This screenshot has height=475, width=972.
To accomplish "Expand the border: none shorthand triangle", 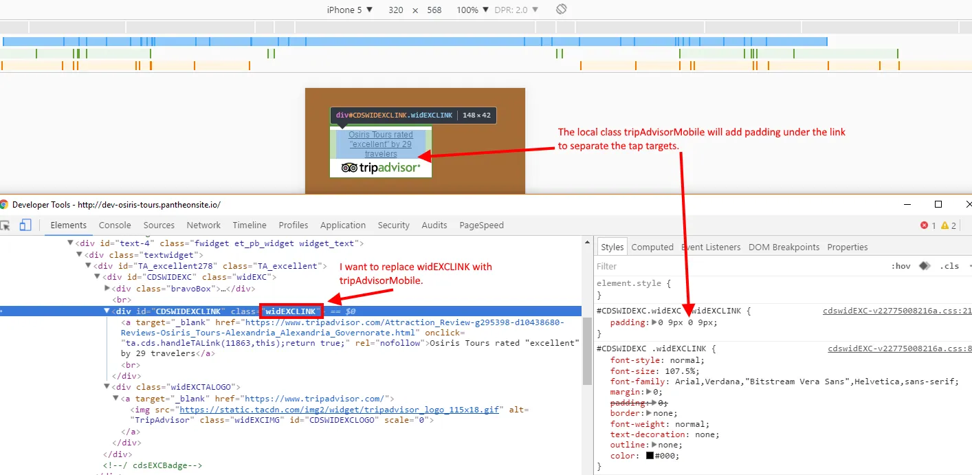I will (648, 413).
